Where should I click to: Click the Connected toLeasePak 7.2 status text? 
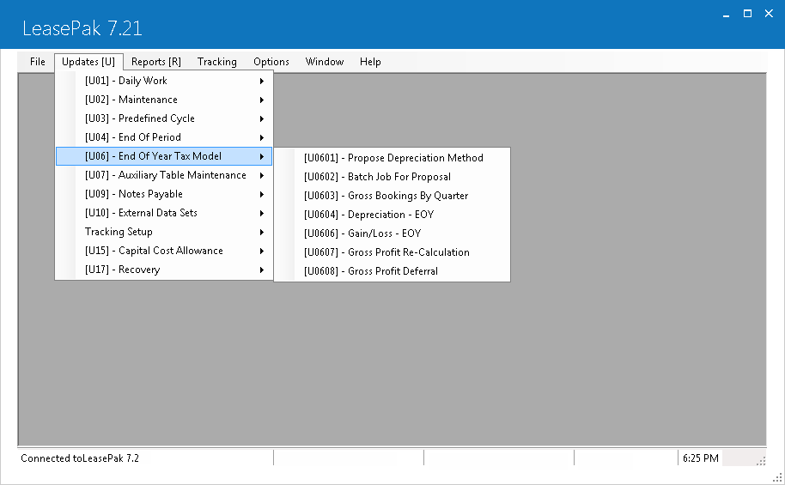80,458
